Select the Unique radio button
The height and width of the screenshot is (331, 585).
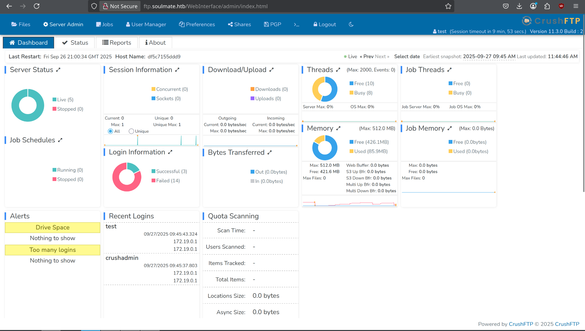click(131, 131)
